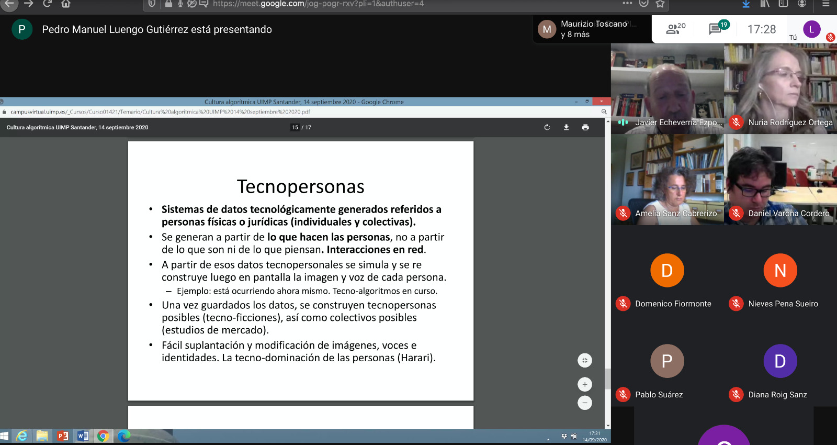Show hidden tray icons in shared taskbar

(548, 439)
